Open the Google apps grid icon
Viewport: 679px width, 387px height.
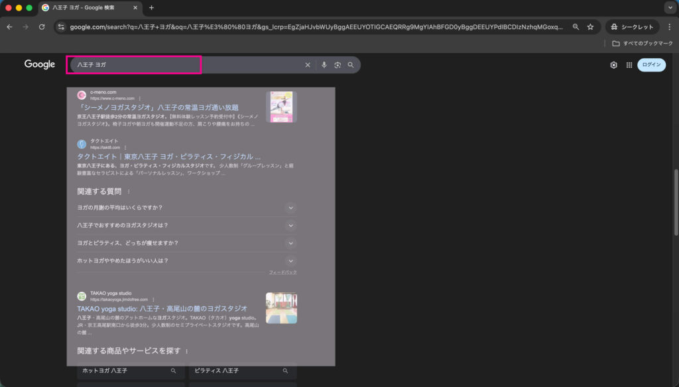[x=629, y=65]
